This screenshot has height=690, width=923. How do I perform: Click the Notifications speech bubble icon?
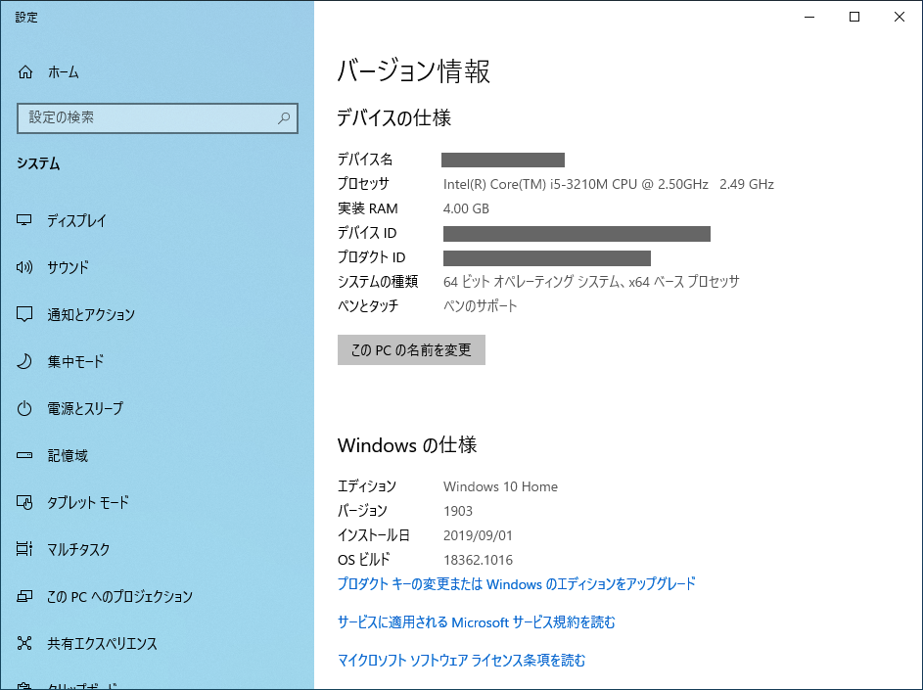coord(24,314)
